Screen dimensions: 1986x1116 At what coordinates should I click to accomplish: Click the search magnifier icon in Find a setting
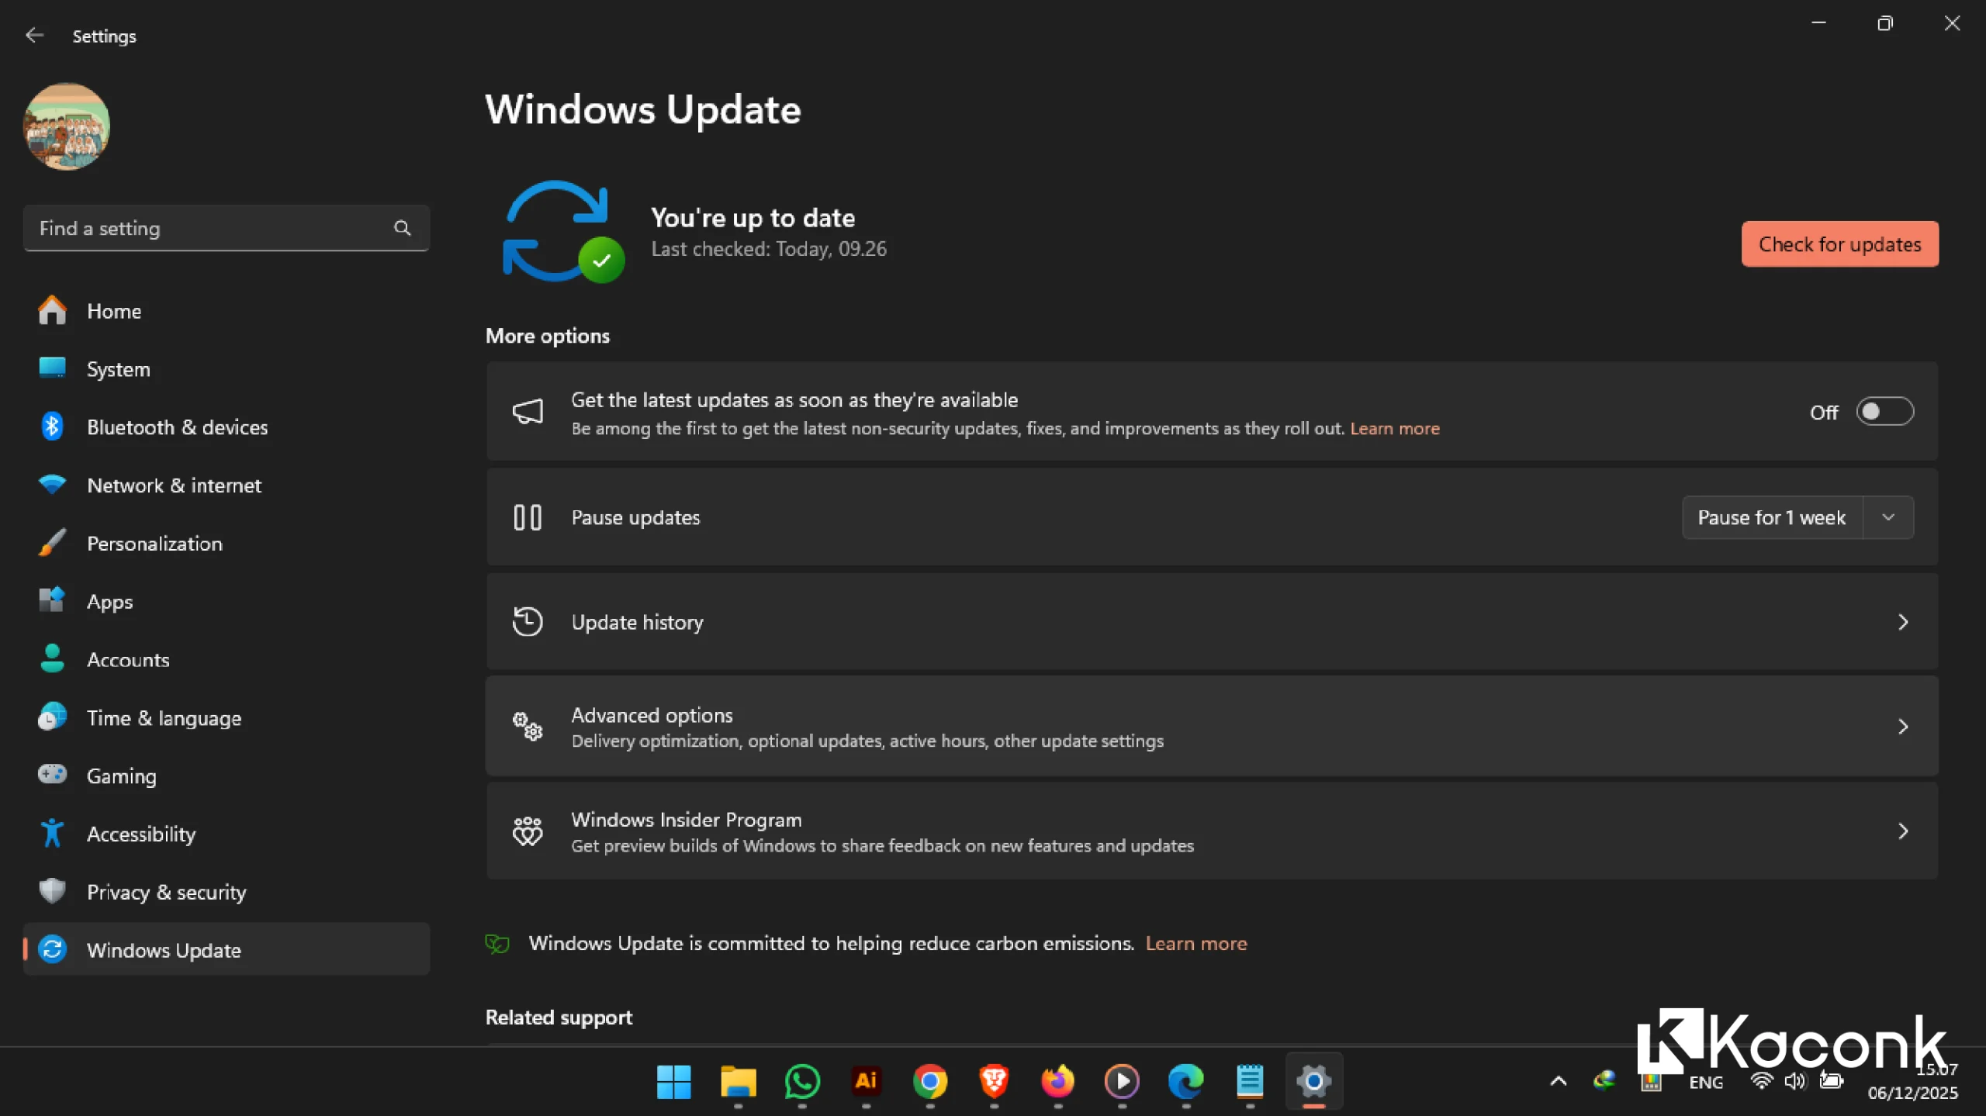pos(402,228)
